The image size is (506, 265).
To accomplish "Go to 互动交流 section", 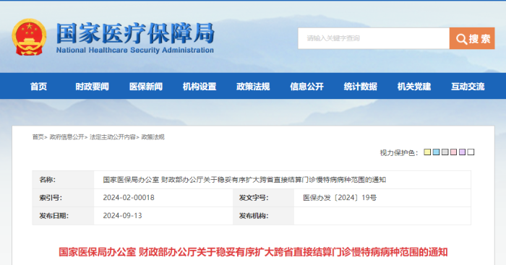I will pos(468,87).
